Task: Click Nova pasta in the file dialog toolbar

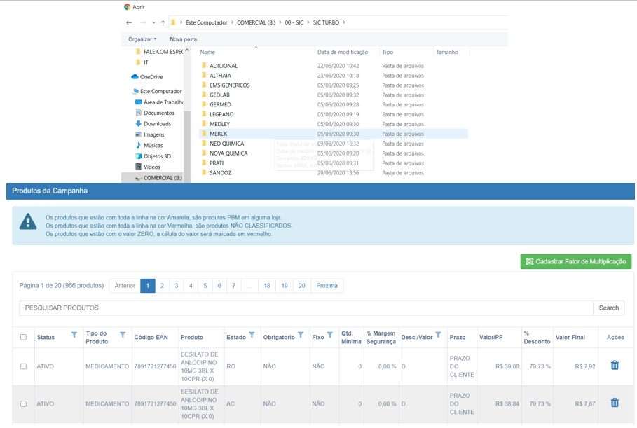Action: click(x=183, y=39)
